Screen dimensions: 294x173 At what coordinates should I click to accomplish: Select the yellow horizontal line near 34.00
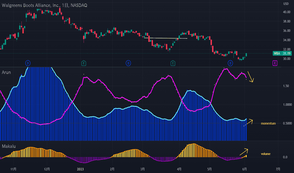point(166,38)
